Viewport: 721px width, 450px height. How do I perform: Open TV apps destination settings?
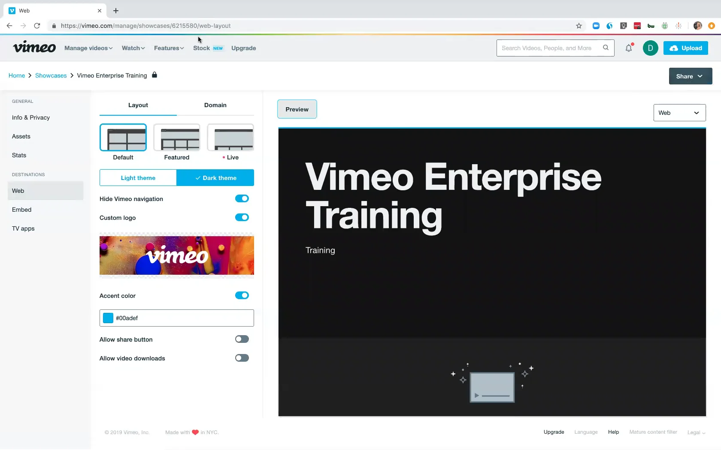tap(23, 228)
